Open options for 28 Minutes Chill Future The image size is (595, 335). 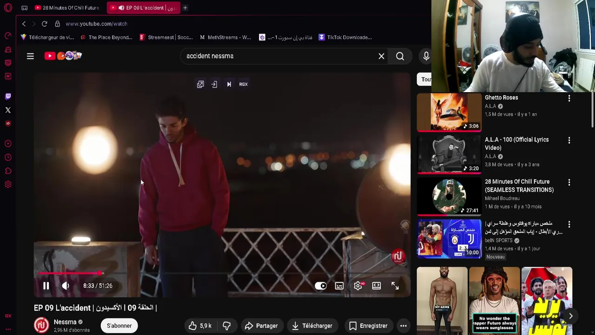pyautogui.click(x=569, y=182)
